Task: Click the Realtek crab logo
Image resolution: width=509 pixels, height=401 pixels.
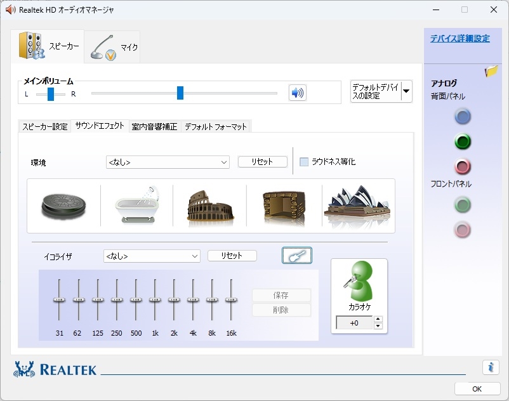Action: point(24,369)
